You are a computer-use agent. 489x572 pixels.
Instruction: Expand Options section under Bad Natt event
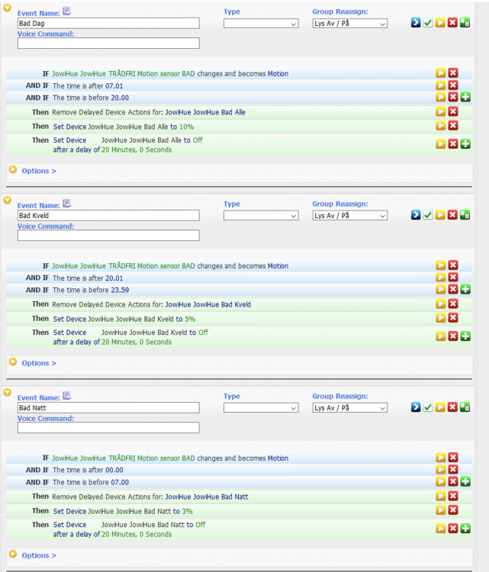[39, 555]
